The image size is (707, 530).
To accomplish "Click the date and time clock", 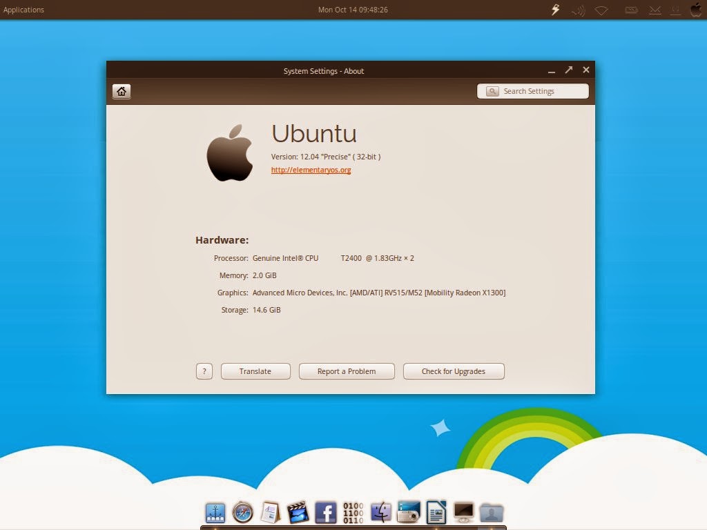I will (353, 10).
